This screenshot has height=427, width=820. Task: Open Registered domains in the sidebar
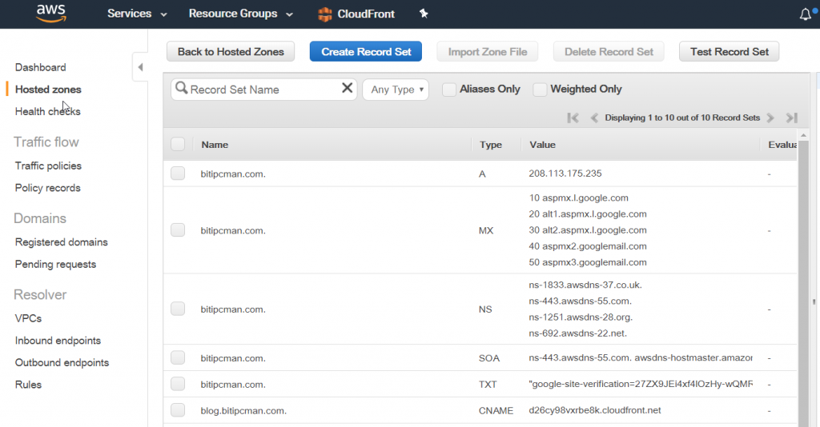pos(61,242)
